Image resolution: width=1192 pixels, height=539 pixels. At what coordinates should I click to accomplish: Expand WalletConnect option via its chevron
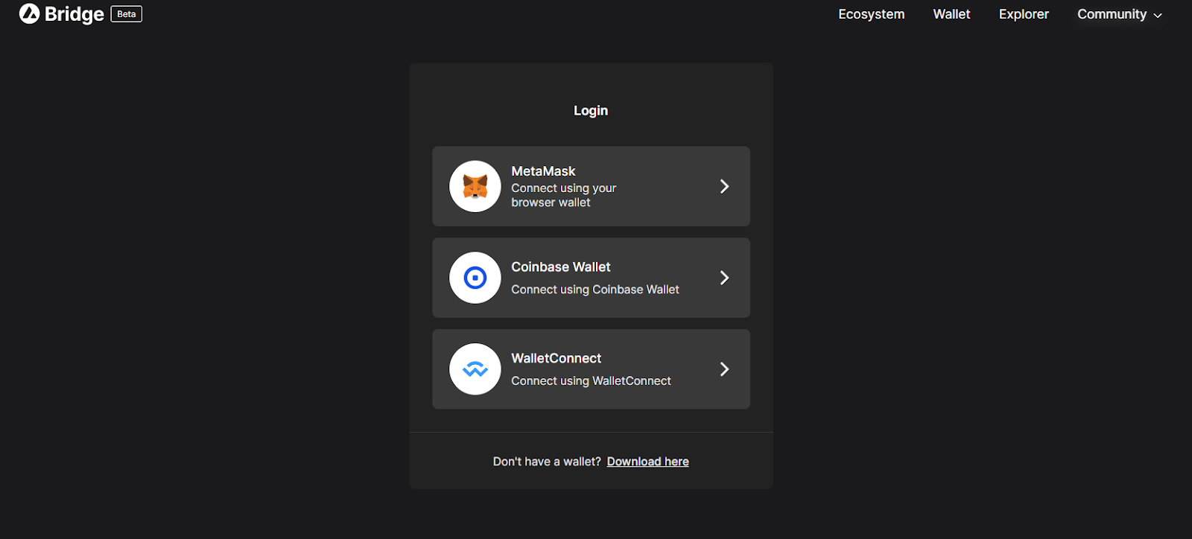(724, 369)
